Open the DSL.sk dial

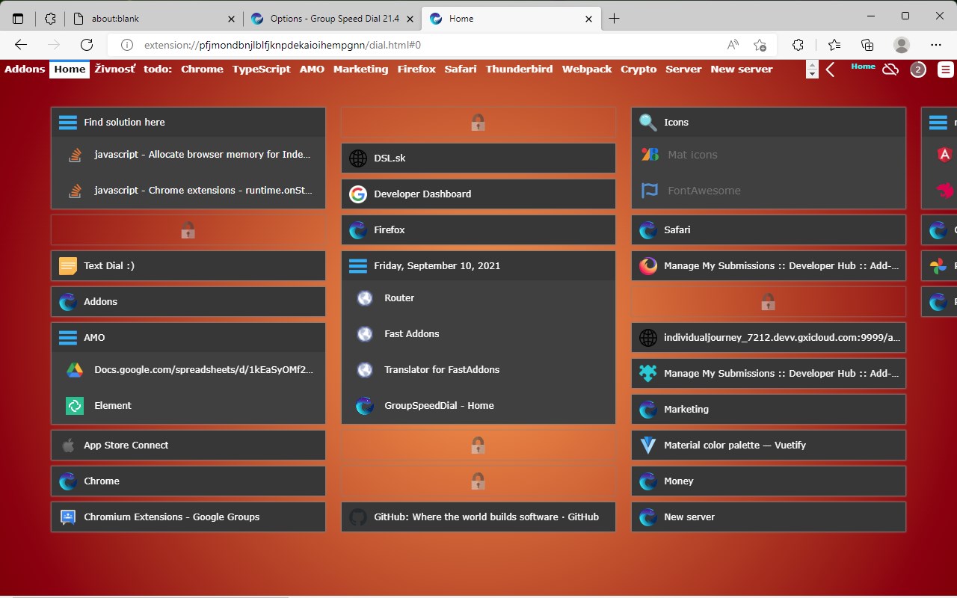pos(478,158)
